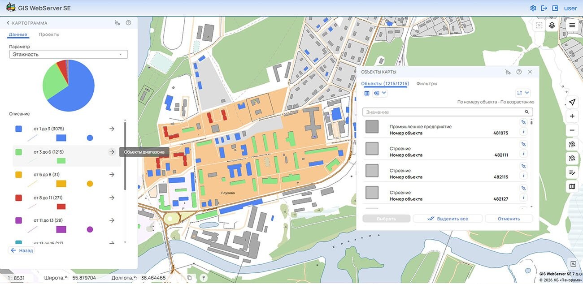Open the hamburger main menu
Screen dimensions: 583x284
[x=572, y=26]
